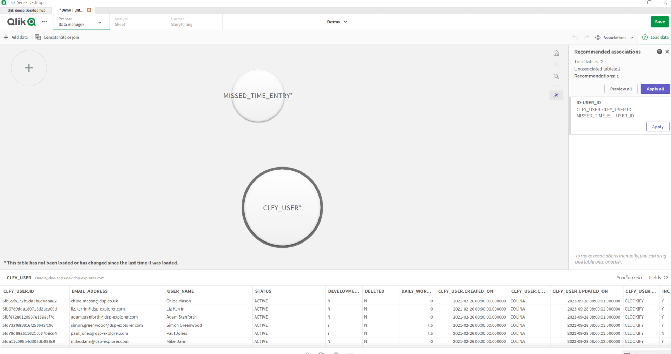Click the DEVELOPME... column header
The width and height of the screenshot is (671, 354).
coord(344,291)
